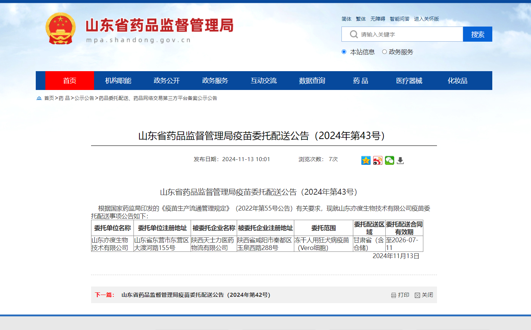Click the 公示公告 breadcrumb link
531x330 pixels.
click(x=84, y=98)
